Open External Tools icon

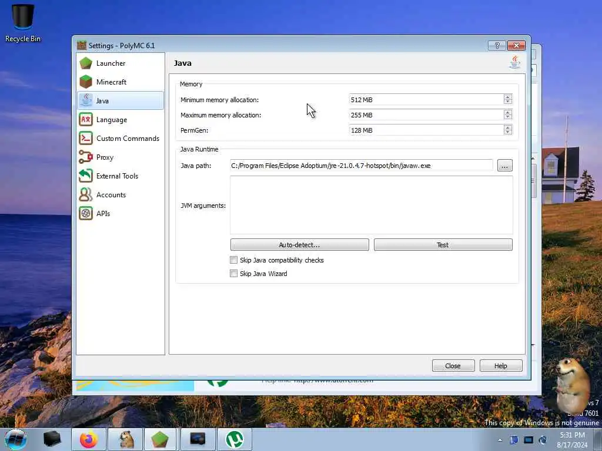tap(86, 176)
